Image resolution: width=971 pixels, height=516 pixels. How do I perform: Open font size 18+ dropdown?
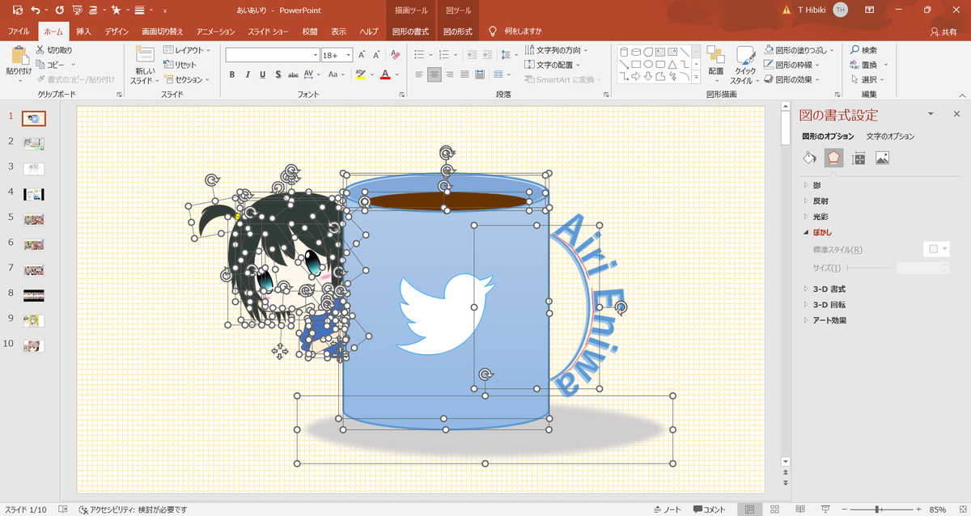click(x=347, y=55)
